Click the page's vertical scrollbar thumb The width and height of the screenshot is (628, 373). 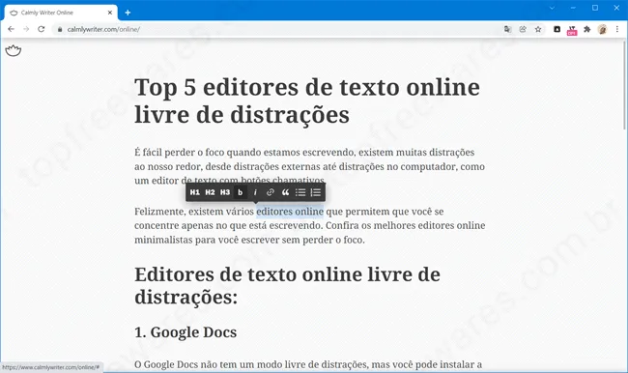click(625, 84)
